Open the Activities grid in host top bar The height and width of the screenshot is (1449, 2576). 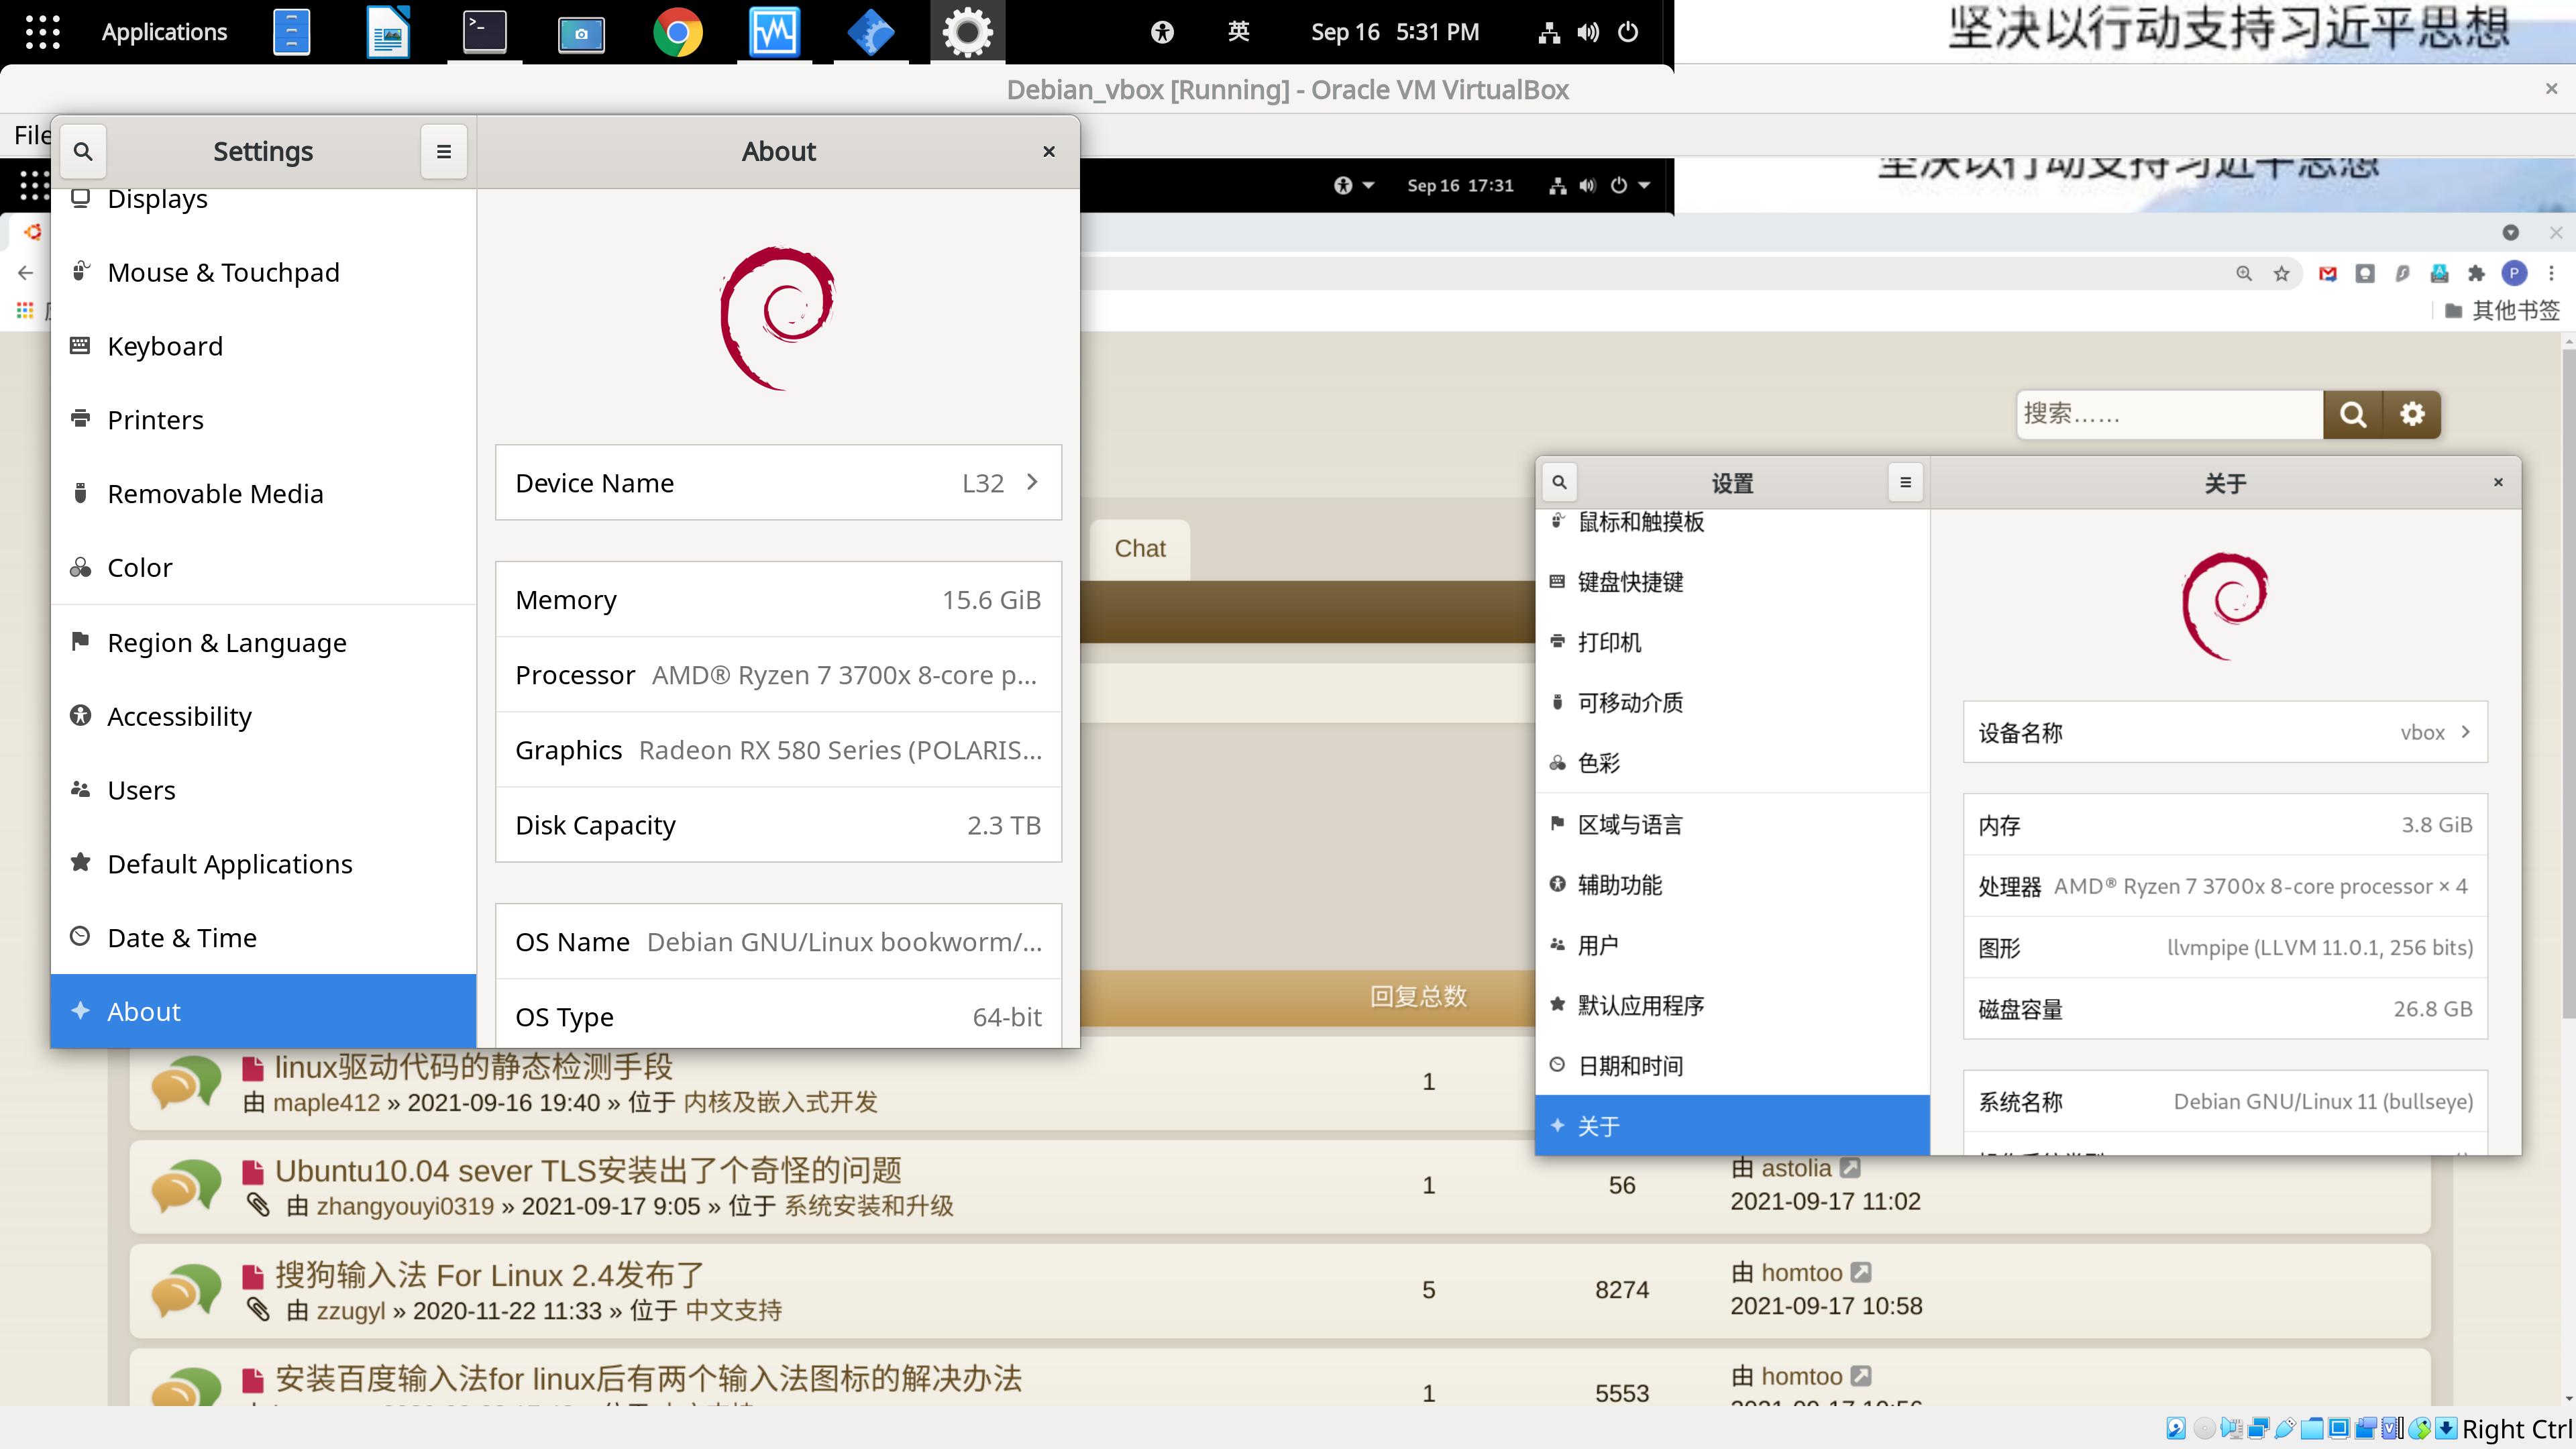[42, 32]
